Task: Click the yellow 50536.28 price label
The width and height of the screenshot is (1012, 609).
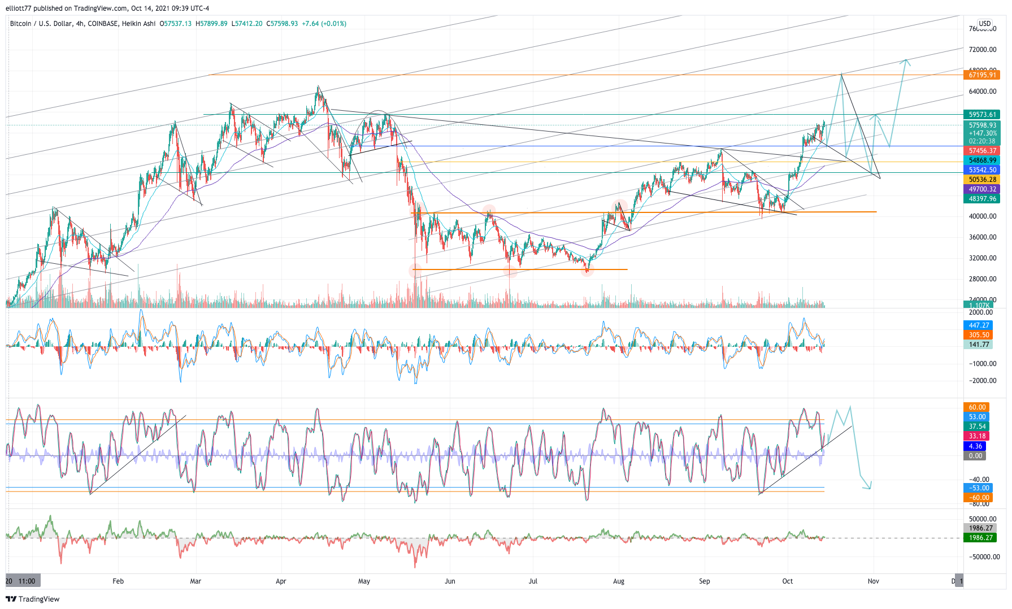Action: [981, 180]
